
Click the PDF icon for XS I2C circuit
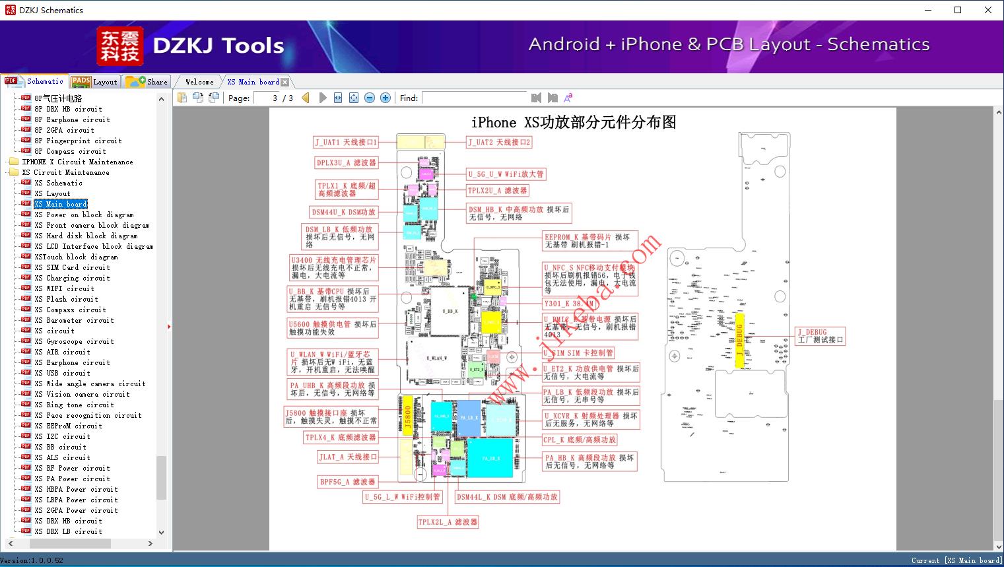tap(26, 436)
